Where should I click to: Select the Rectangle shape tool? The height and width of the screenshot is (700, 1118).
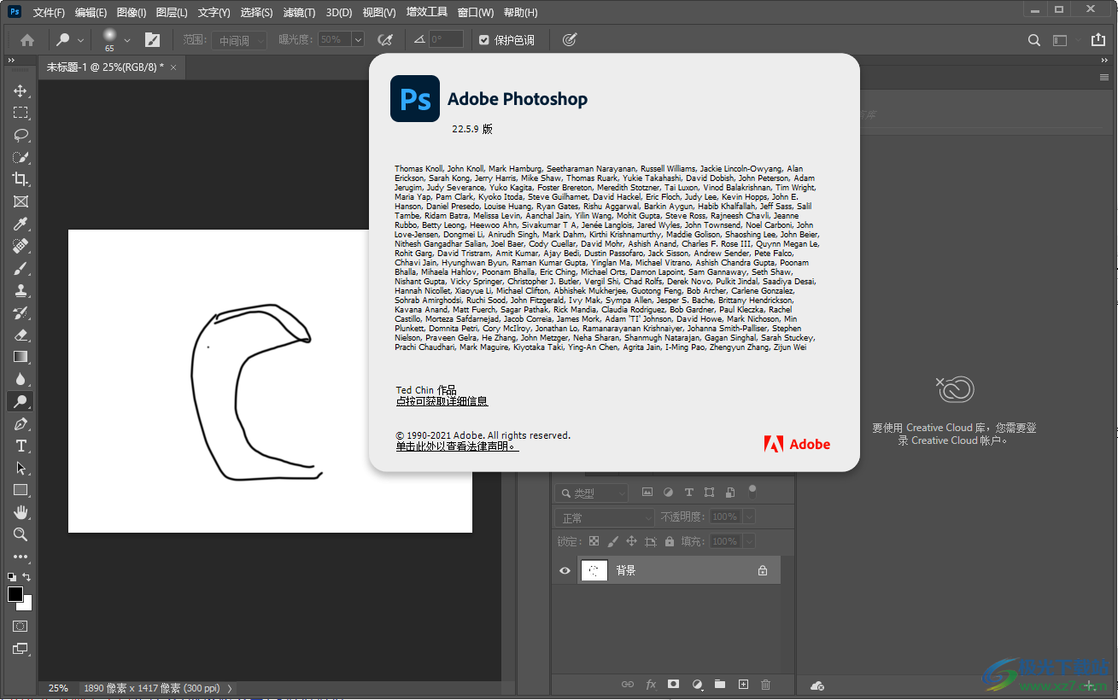click(20, 490)
